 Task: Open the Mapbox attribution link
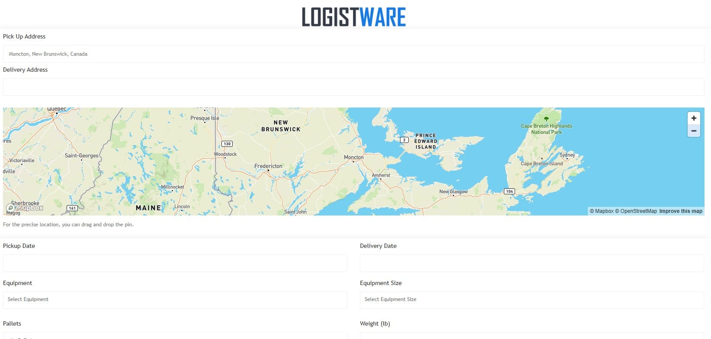click(602, 211)
